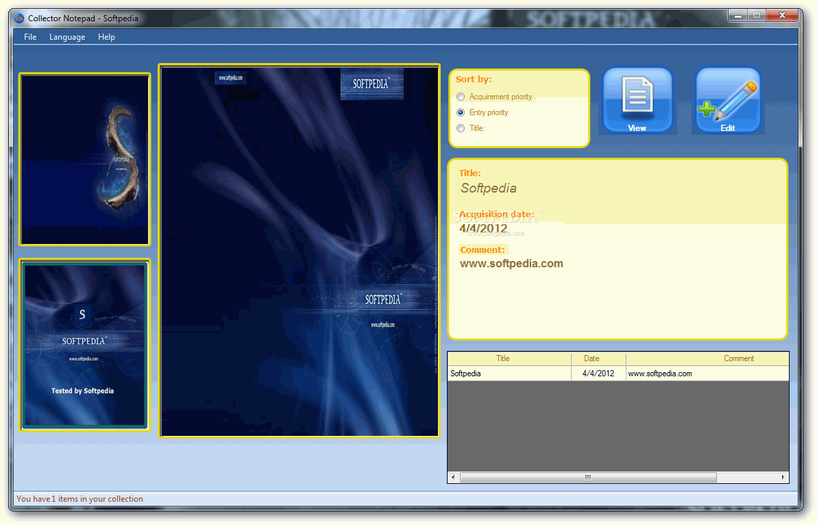Click the horizontal scrollbar thumb under the list
This screenshot has height=525, width=817.
[588, 477]
